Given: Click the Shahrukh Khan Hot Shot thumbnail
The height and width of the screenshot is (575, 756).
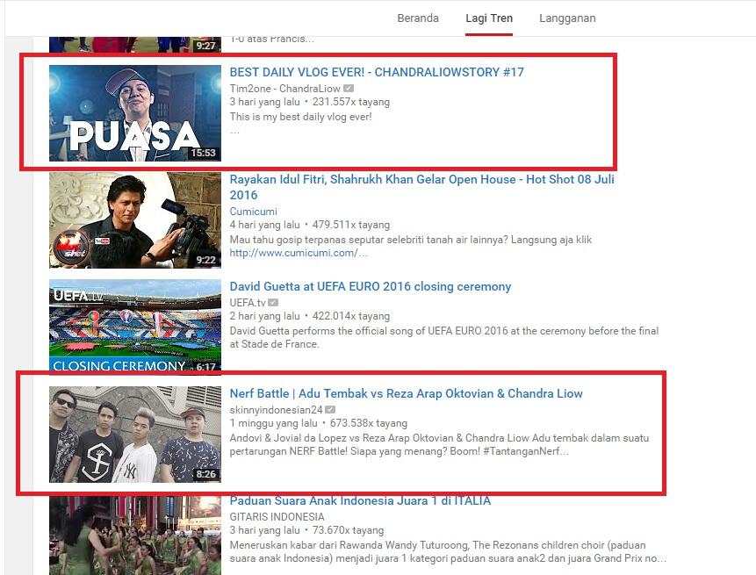Looking at the screenshot, I should (135, 220).
